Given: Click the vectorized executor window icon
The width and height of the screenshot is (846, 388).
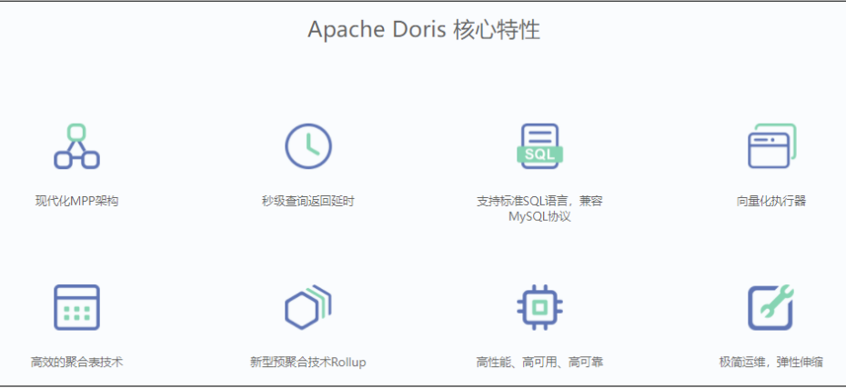Looking at the screenshot, I should [771, 146].
